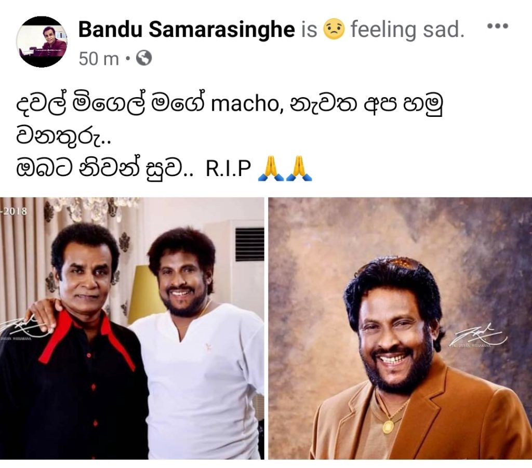Image resolution: width=532 pixels, height=468 pixels.
Task: Click the signature watermark on left photo
Action: click(x=22, y=327)
